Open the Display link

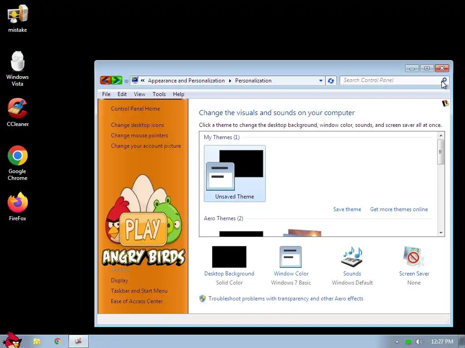point(119,280)
